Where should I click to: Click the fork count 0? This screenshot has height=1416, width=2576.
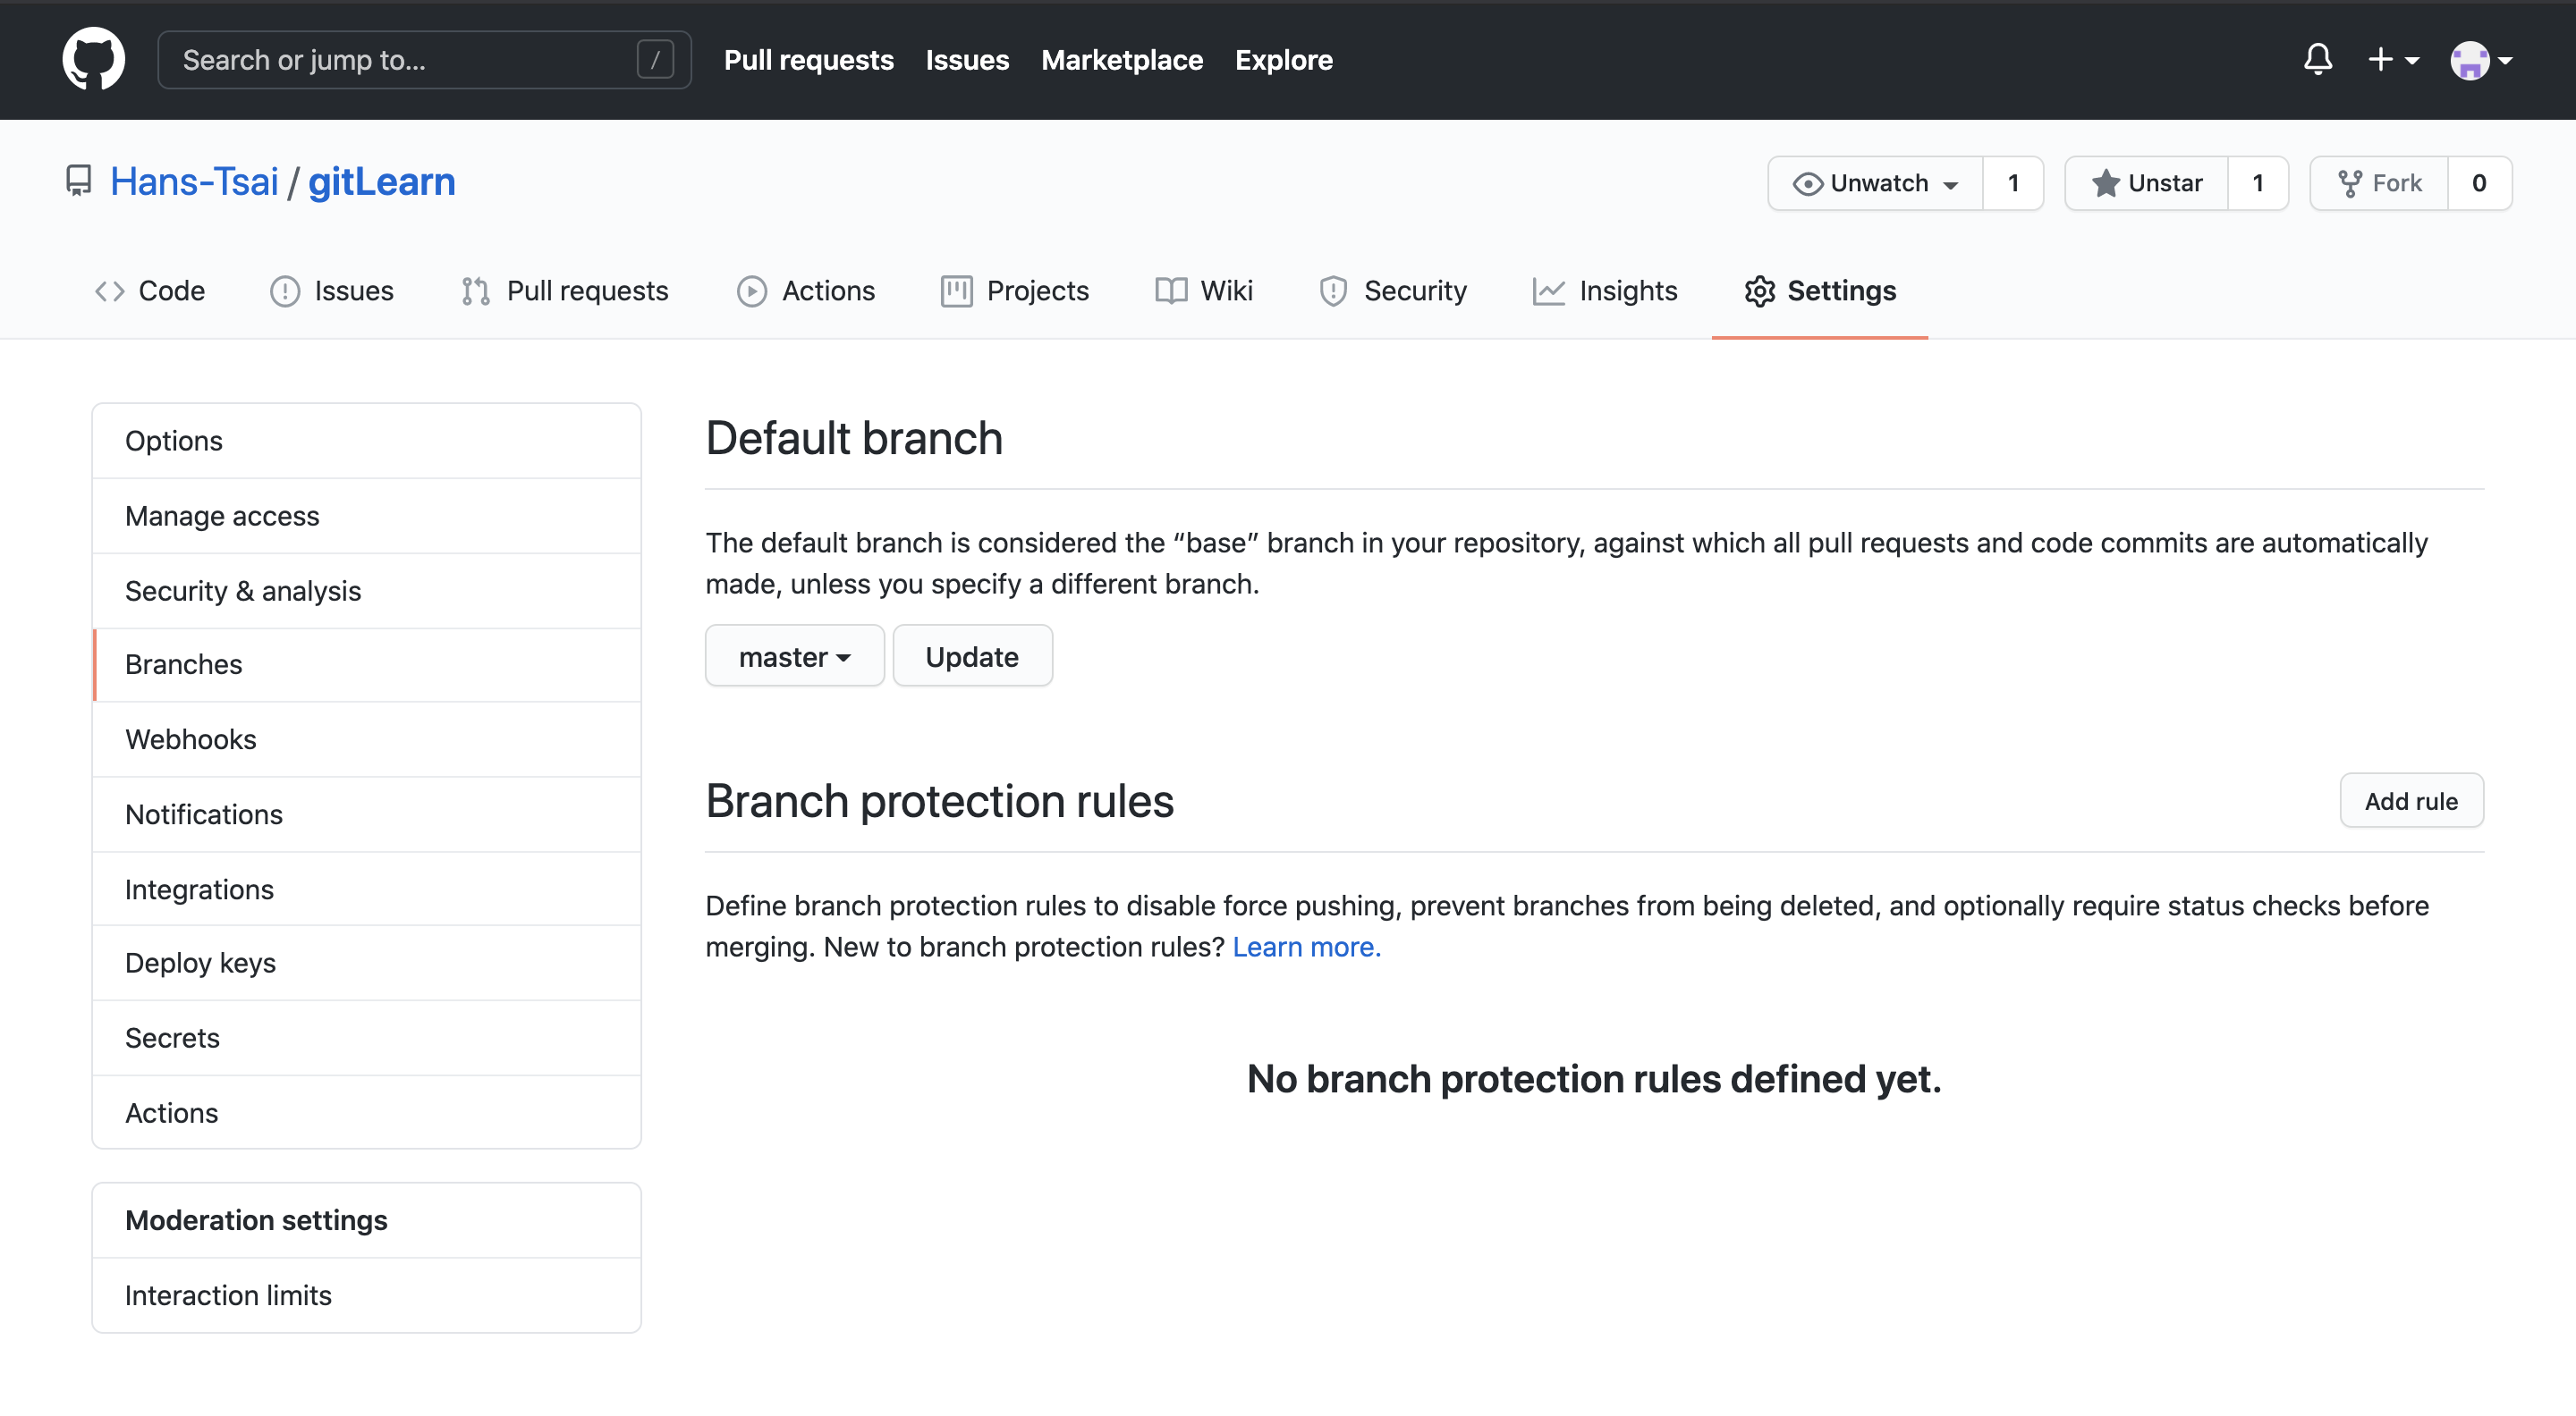2479,183
